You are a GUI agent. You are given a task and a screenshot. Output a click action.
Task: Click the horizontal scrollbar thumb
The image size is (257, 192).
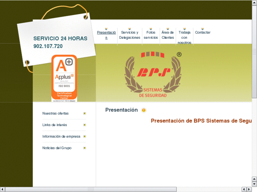(x=91, y=190)
